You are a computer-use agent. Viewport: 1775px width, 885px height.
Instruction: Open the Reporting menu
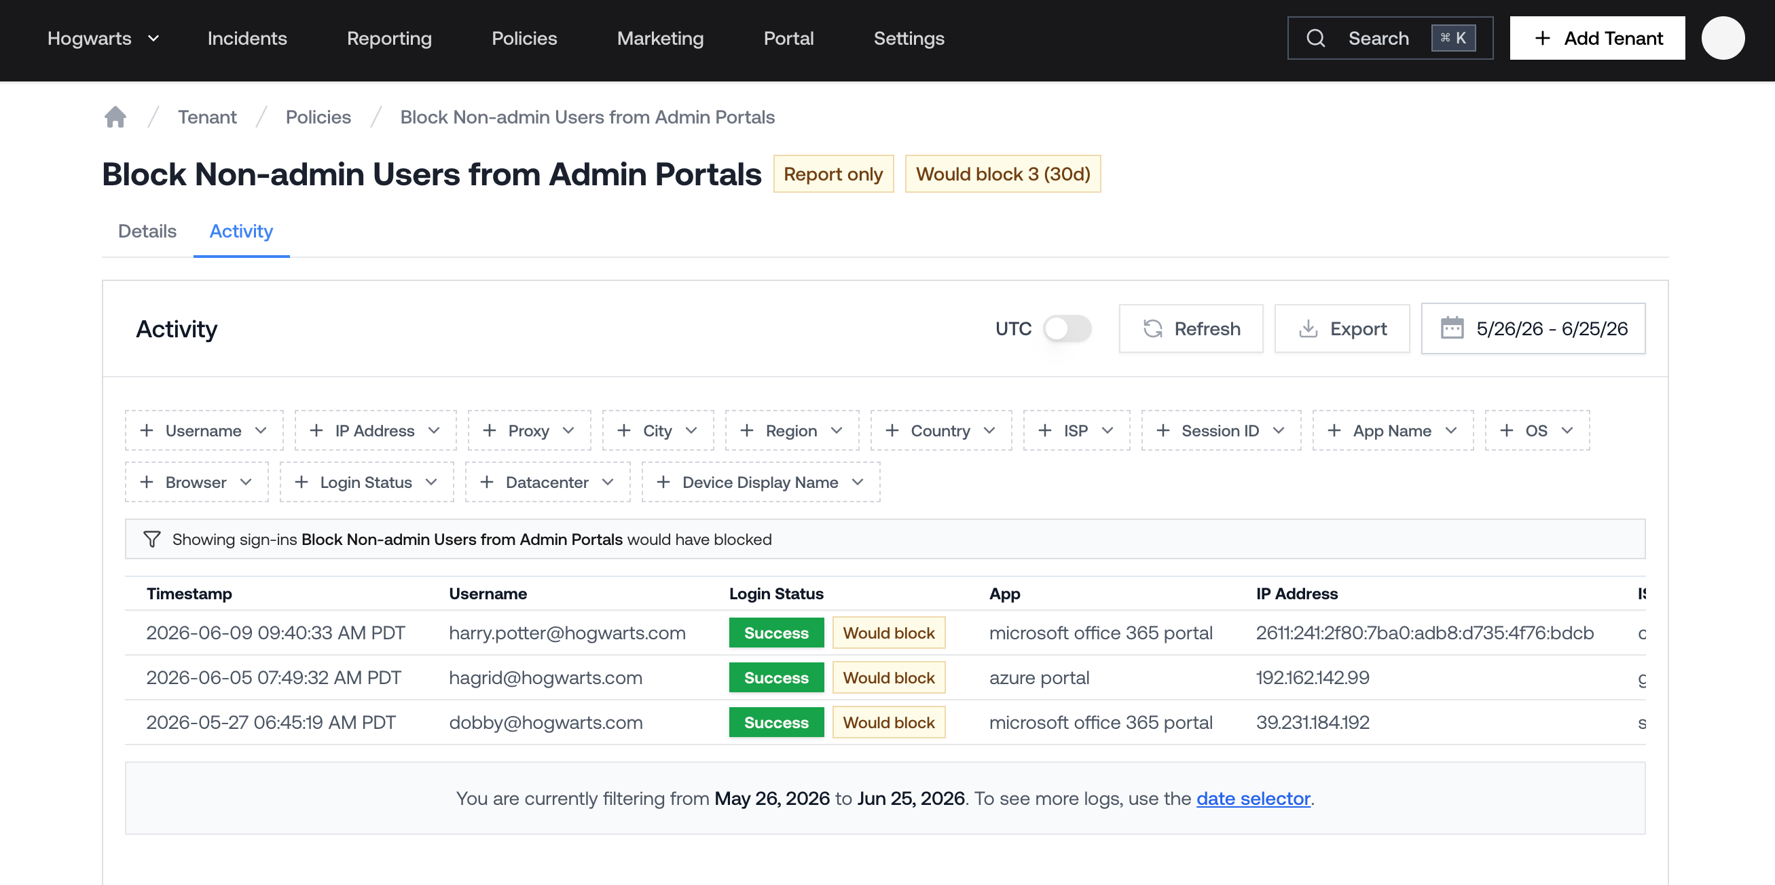[x=389, y=38]
